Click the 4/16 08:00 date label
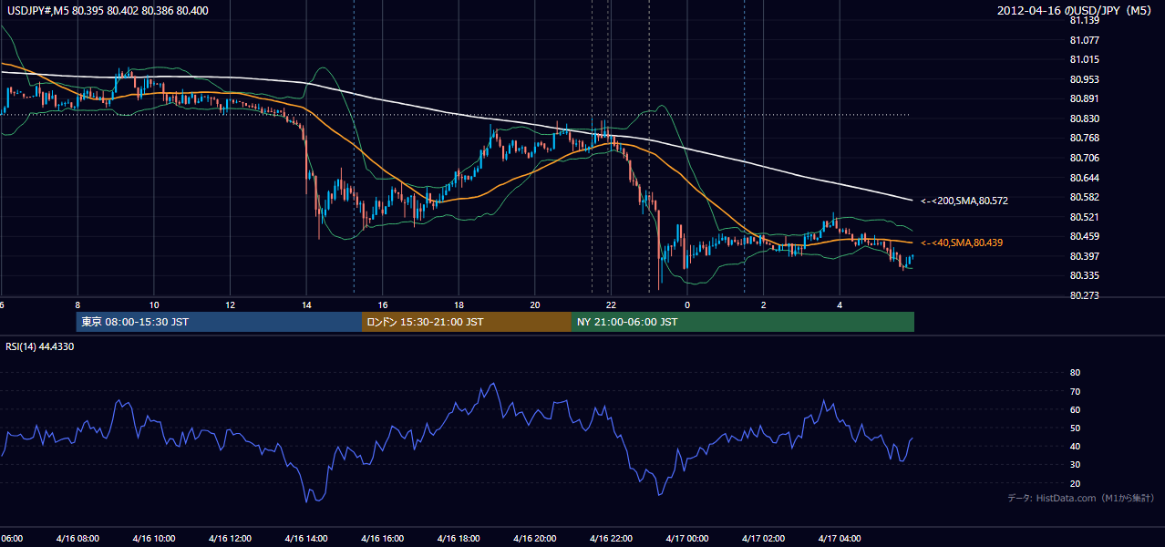This screenshot has width=1165, height=547. 77,538
